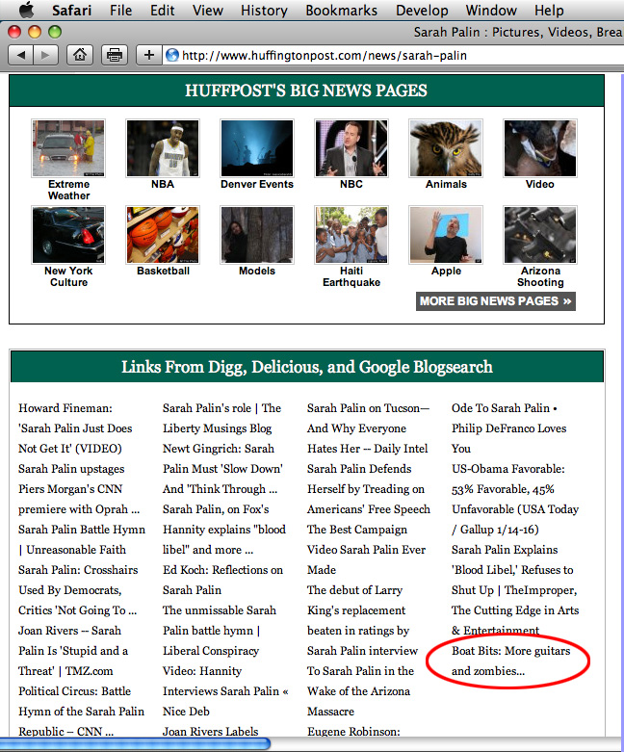The height and width of the screenshot is (752, 624).
Task: Open Hannity Interviews Sarah Palin Nice Deb link
Action: [x=225, y=691]
